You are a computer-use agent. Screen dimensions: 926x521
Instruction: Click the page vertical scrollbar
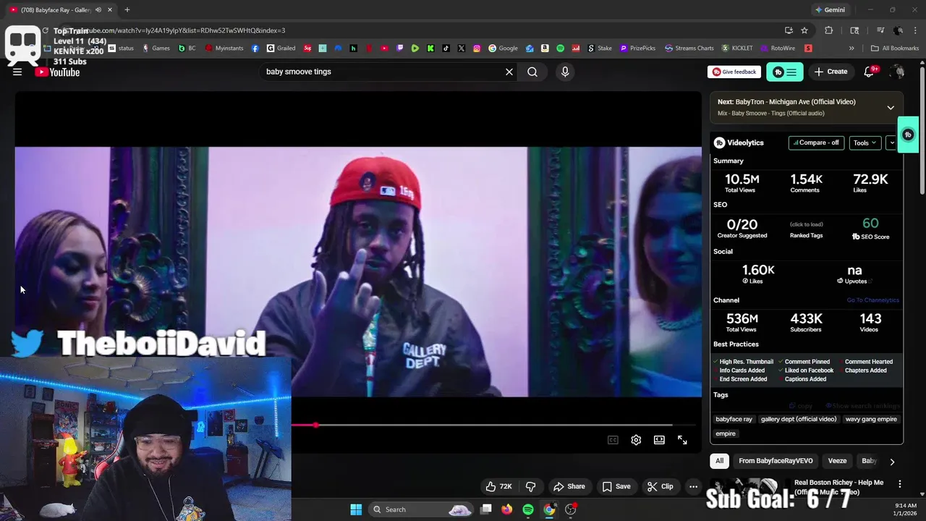coord(922,131)
